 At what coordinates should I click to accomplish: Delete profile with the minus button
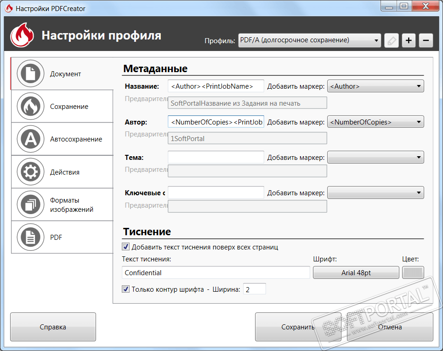pyautogui.click(x=426, y=41)
